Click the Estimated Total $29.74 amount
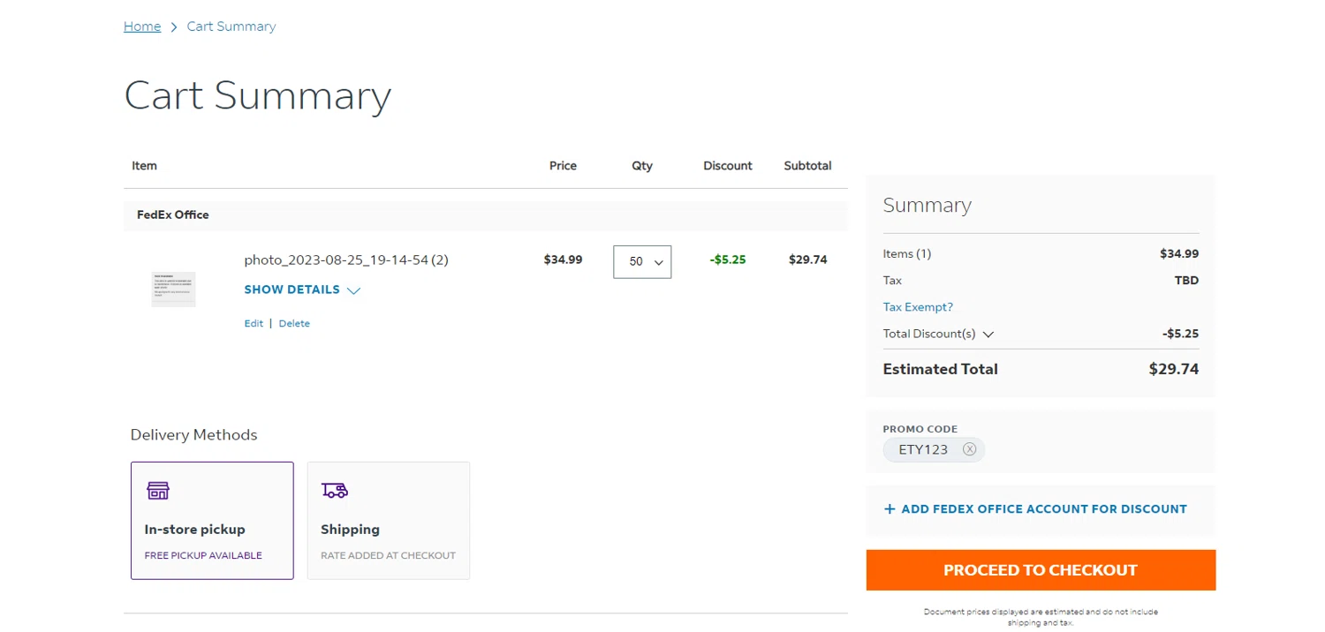 tap(1173, 369)
